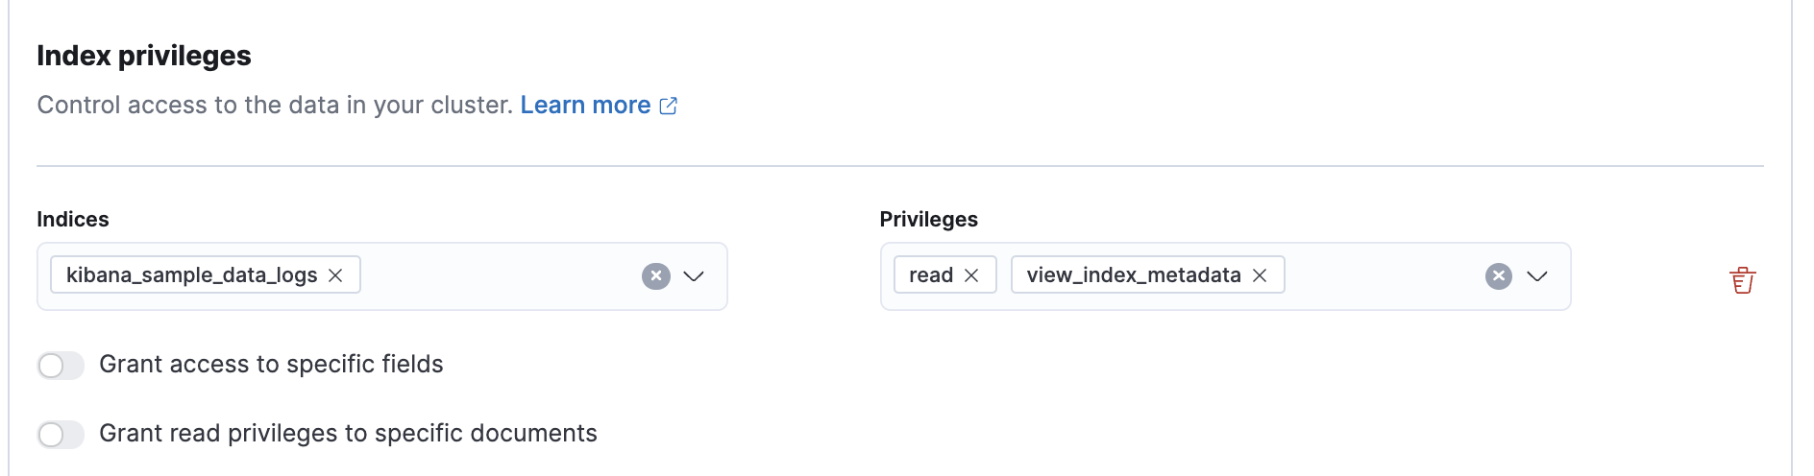Expand the Indices dropdown chevron
Image resolution: width=1814 pixels, height=476 pixels.
click(x=694, y=276)
